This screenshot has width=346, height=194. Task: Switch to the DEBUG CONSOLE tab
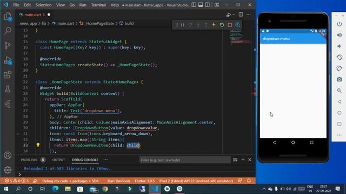85,160
